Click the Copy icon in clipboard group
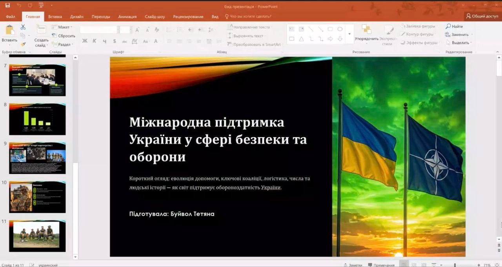 coord(23,36)
